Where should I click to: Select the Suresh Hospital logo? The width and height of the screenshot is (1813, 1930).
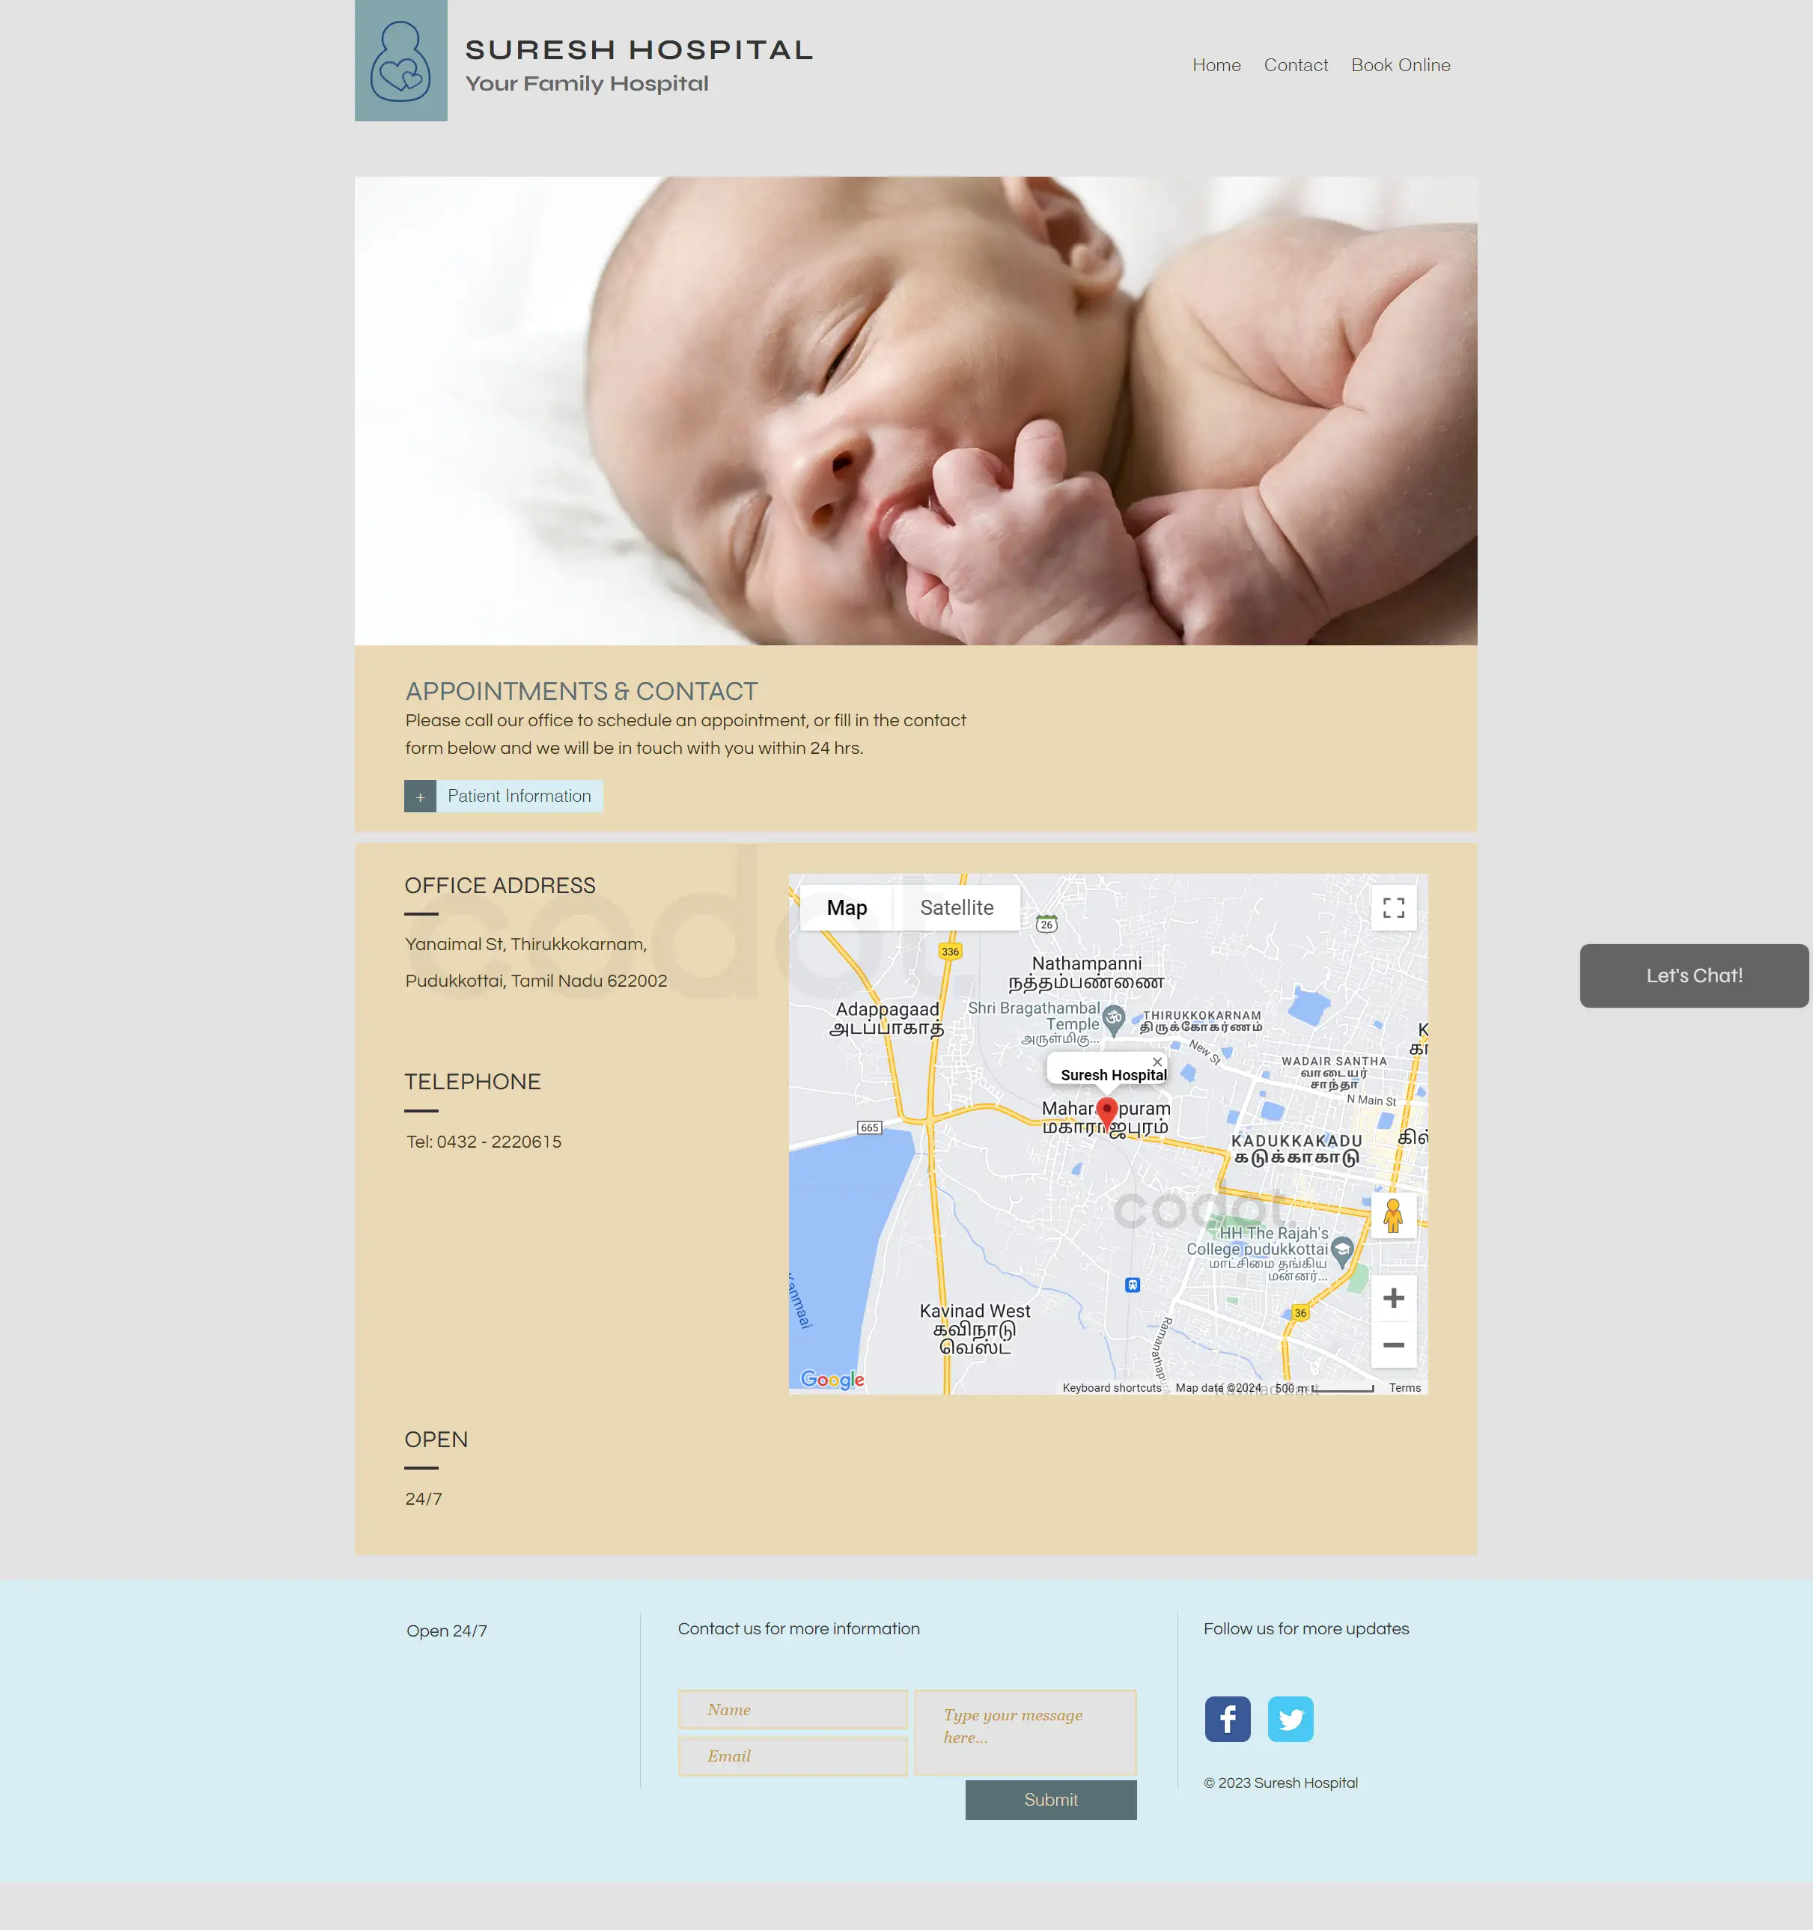coord(400,60)
